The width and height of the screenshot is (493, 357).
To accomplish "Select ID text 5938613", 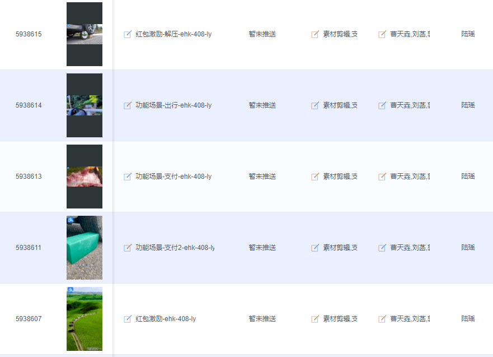I will (x=29, y=177).
